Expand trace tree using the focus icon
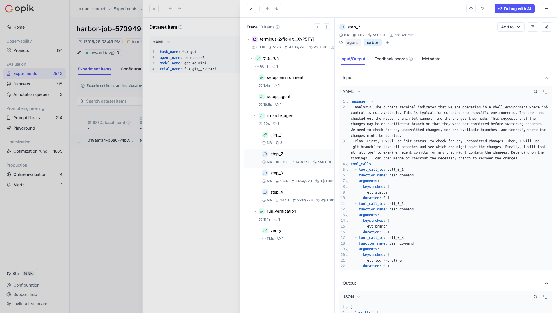 [318, 27]
